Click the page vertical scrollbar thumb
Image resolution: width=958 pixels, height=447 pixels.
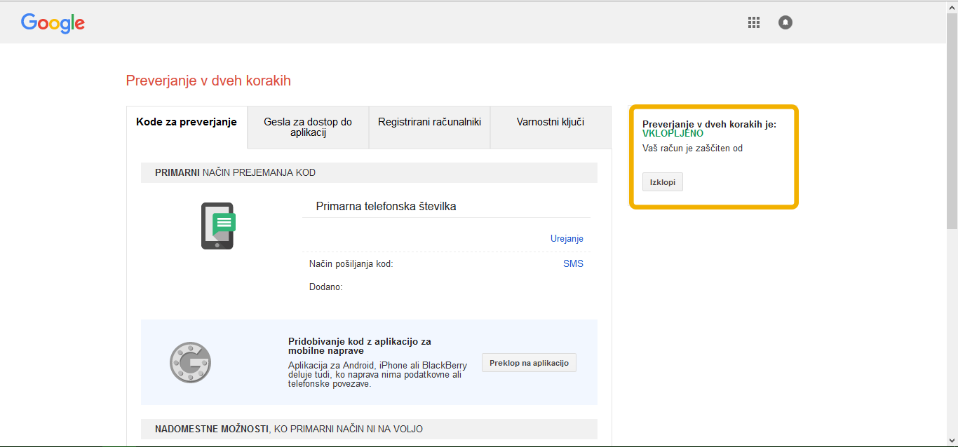pyautogui.click(x=952, y=120)
